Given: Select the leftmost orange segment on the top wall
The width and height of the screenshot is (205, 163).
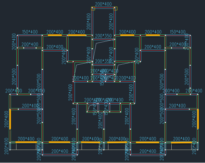Looking at the screenshot, I should (x=55, y=35).
